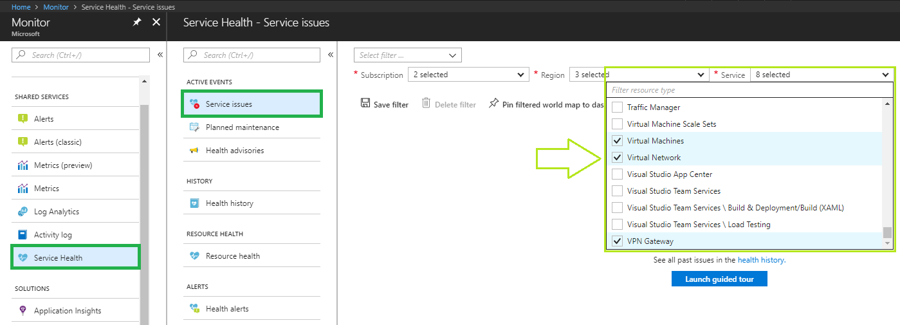This screenshot has width=900, height=325.
Task: Collapse the Service dropdown
Action: pyautogui.click(x=822, y=75)
